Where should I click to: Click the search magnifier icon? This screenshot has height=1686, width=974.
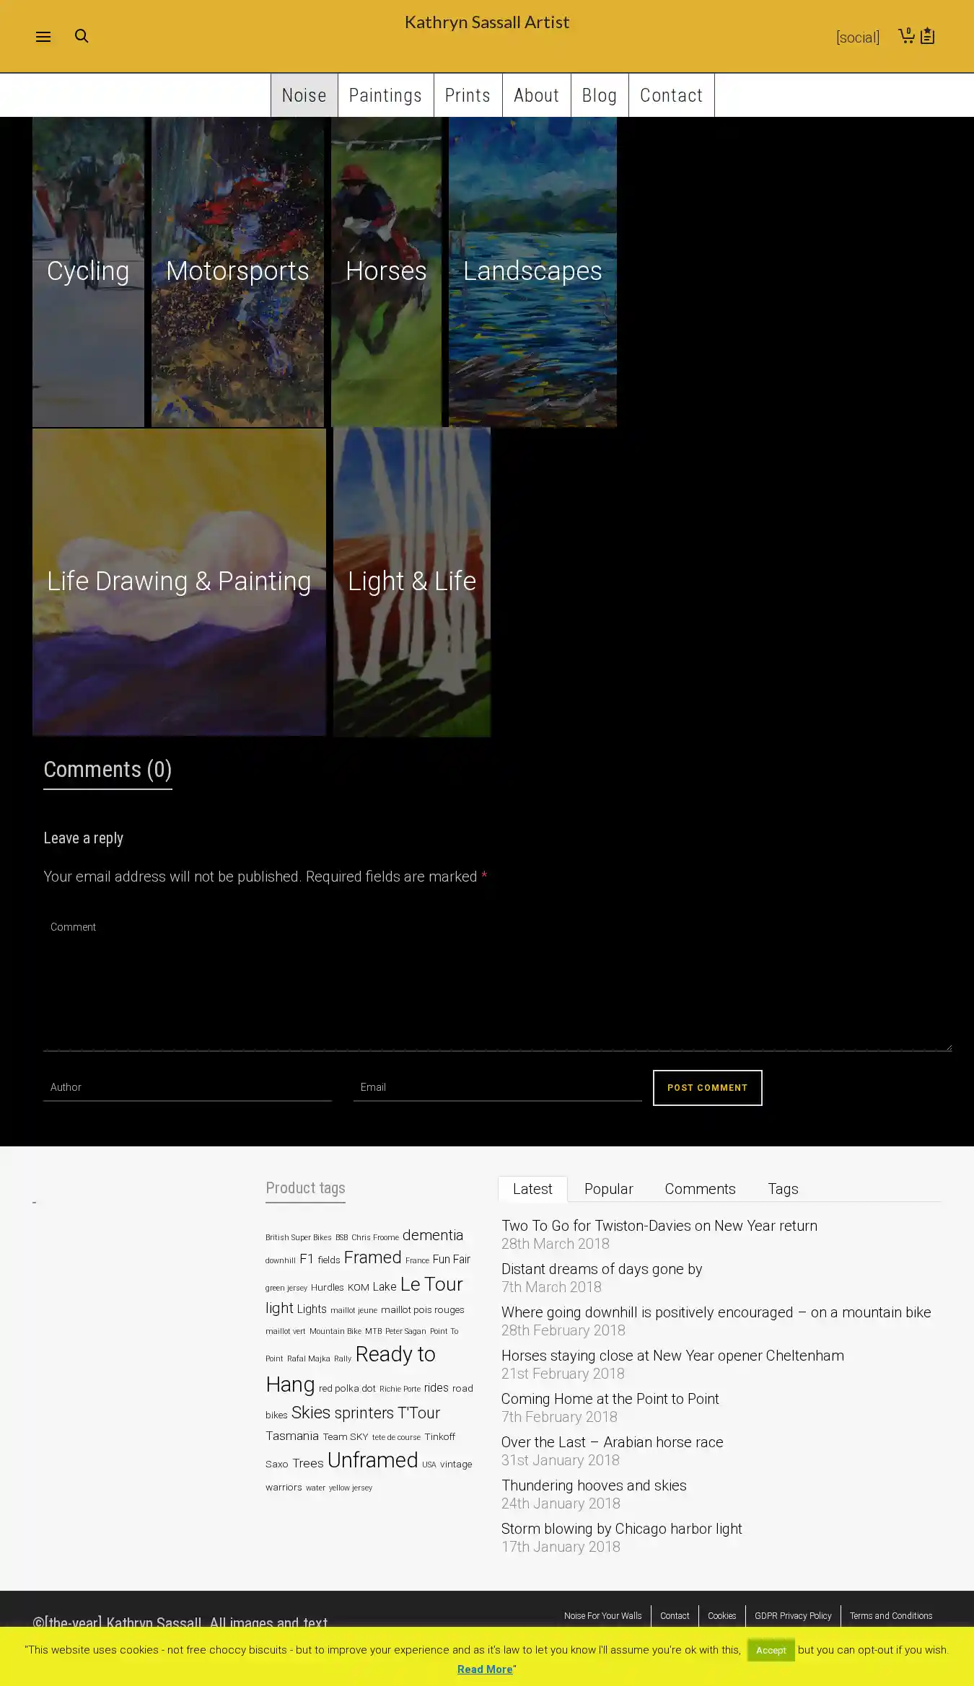click(x=82, y=36)
